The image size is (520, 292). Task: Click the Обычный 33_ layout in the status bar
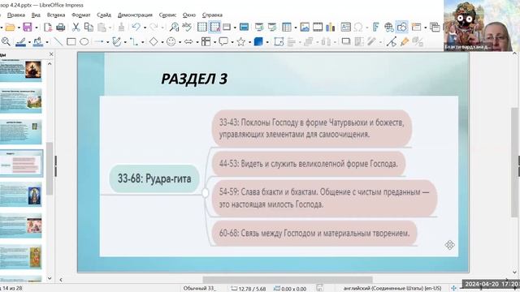pos(199,289)
